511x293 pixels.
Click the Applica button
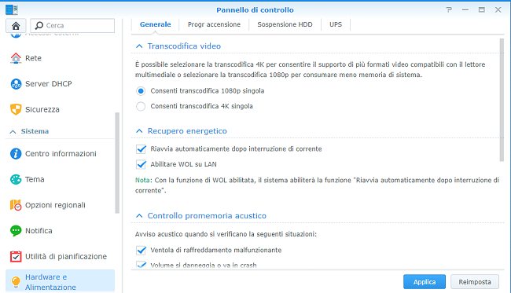pyautogui.click(x=425, y=282)
